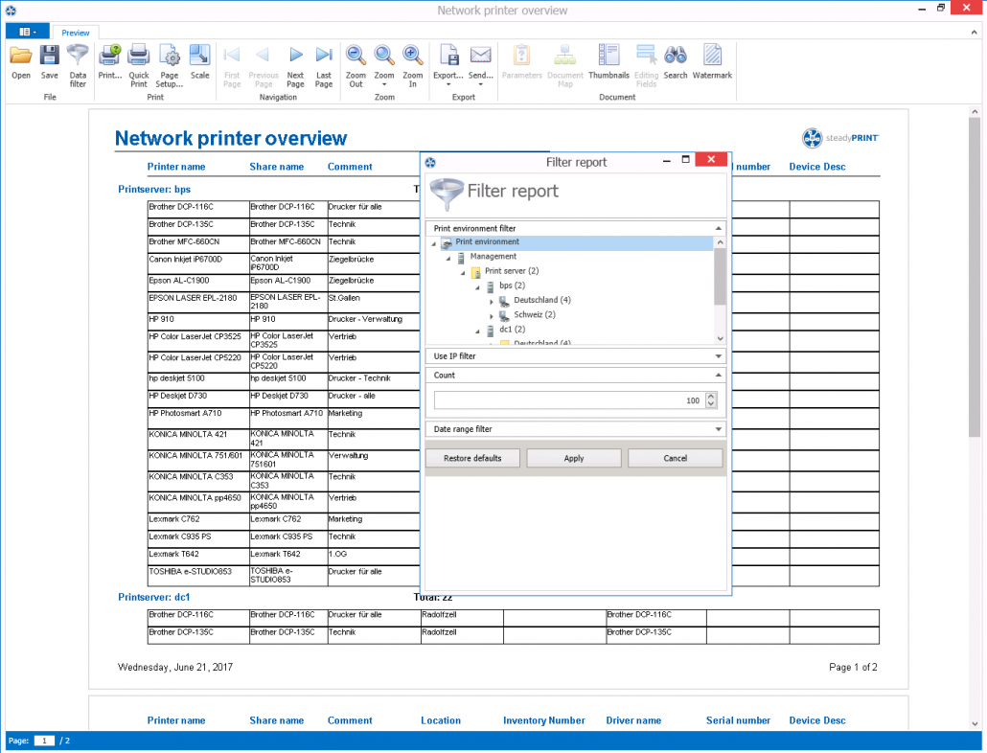Launch Quick Print
This screenshot has width=987, height=753.
pos(139,65)
